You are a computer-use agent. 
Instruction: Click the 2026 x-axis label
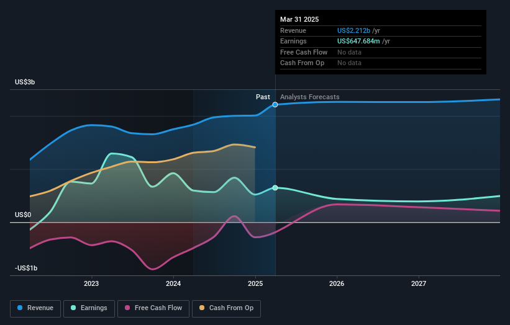(x=337, y=283)
